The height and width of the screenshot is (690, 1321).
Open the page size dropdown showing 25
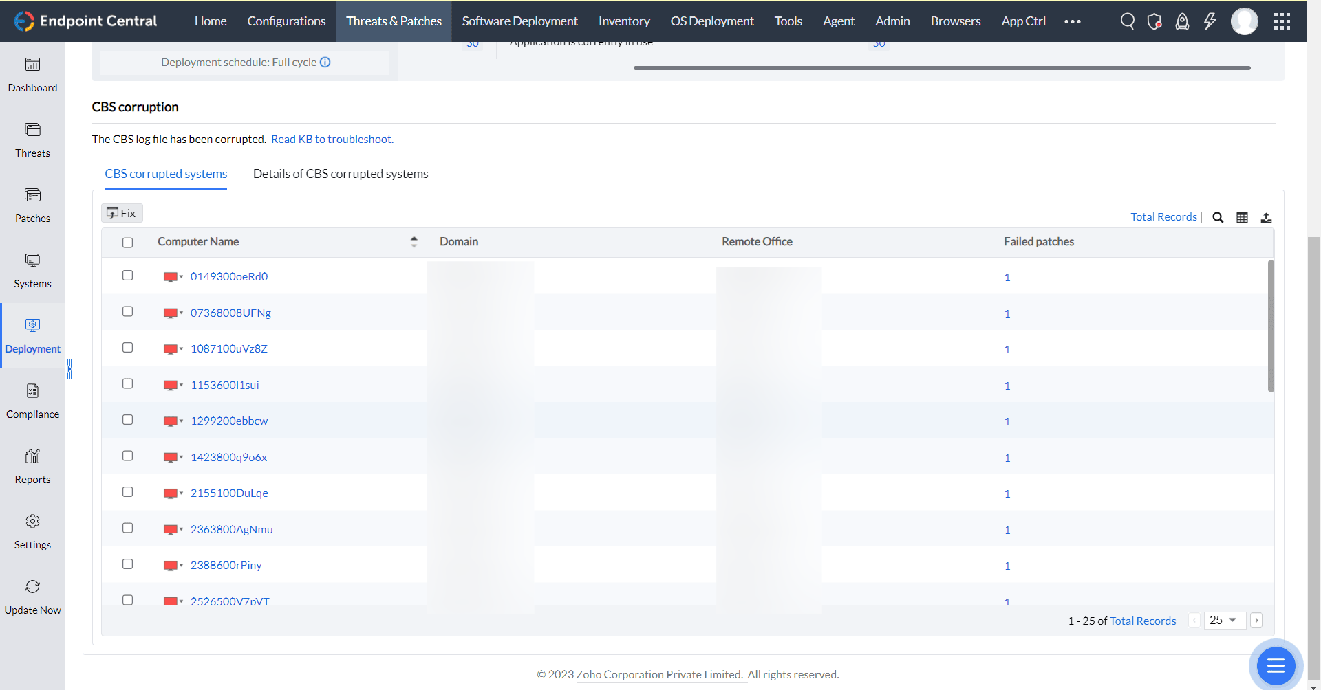1225,620
